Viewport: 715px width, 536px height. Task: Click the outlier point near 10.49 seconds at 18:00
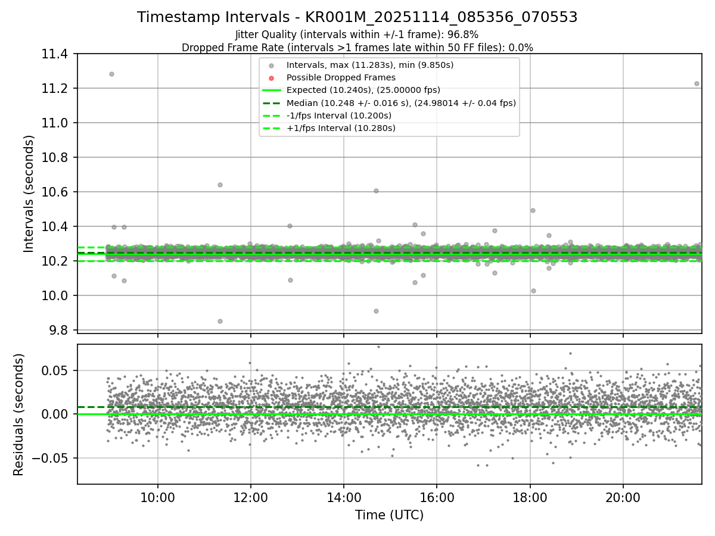pyautogui.click(x=533, y=210)
